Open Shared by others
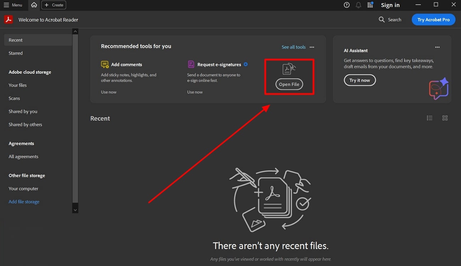 [x=26, y=124]
